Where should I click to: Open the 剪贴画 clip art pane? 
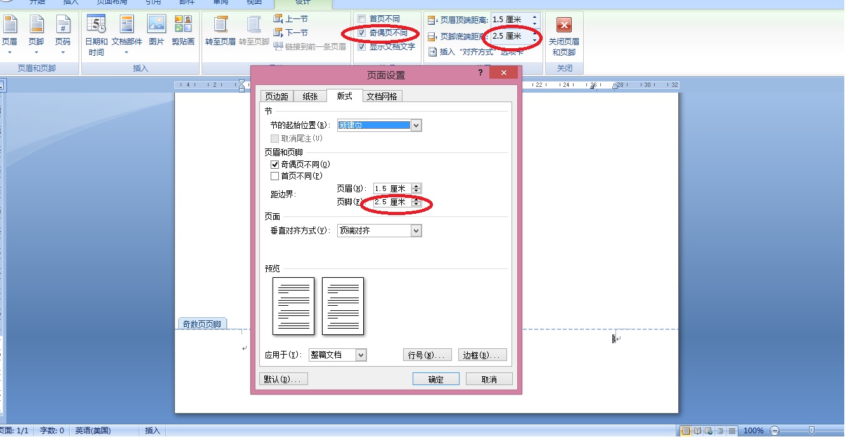[183, 30]
